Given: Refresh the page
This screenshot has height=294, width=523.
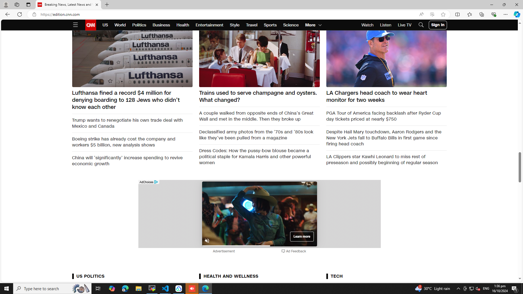Looking at the screenshot, I should click(x=20, y=14).
